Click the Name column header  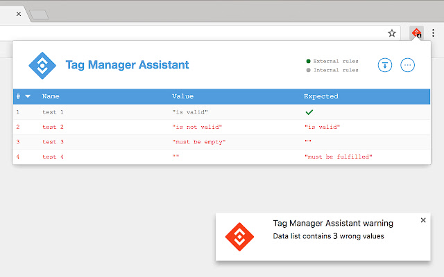[51, 96]
